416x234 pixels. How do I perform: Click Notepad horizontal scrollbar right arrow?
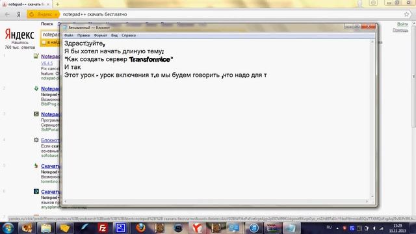(367, 201)
